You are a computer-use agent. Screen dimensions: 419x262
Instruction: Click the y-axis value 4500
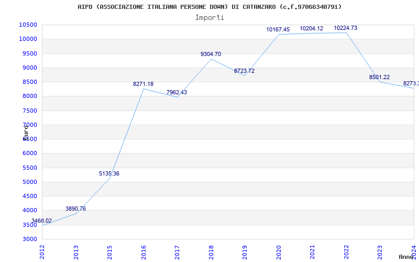[x=30, y=196]
